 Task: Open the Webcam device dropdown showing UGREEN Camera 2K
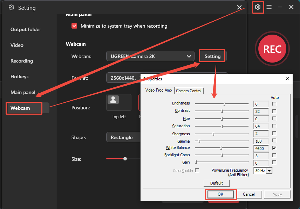150,56
